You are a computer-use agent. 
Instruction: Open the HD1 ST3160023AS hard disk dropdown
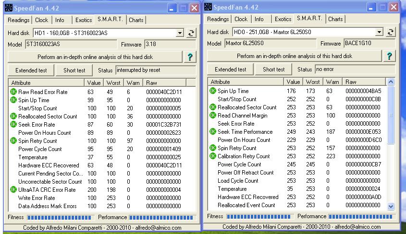180,33
